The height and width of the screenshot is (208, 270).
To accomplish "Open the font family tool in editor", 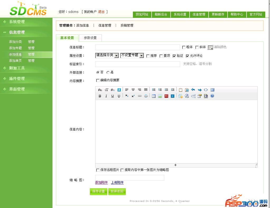I will [x=100, y=90].
